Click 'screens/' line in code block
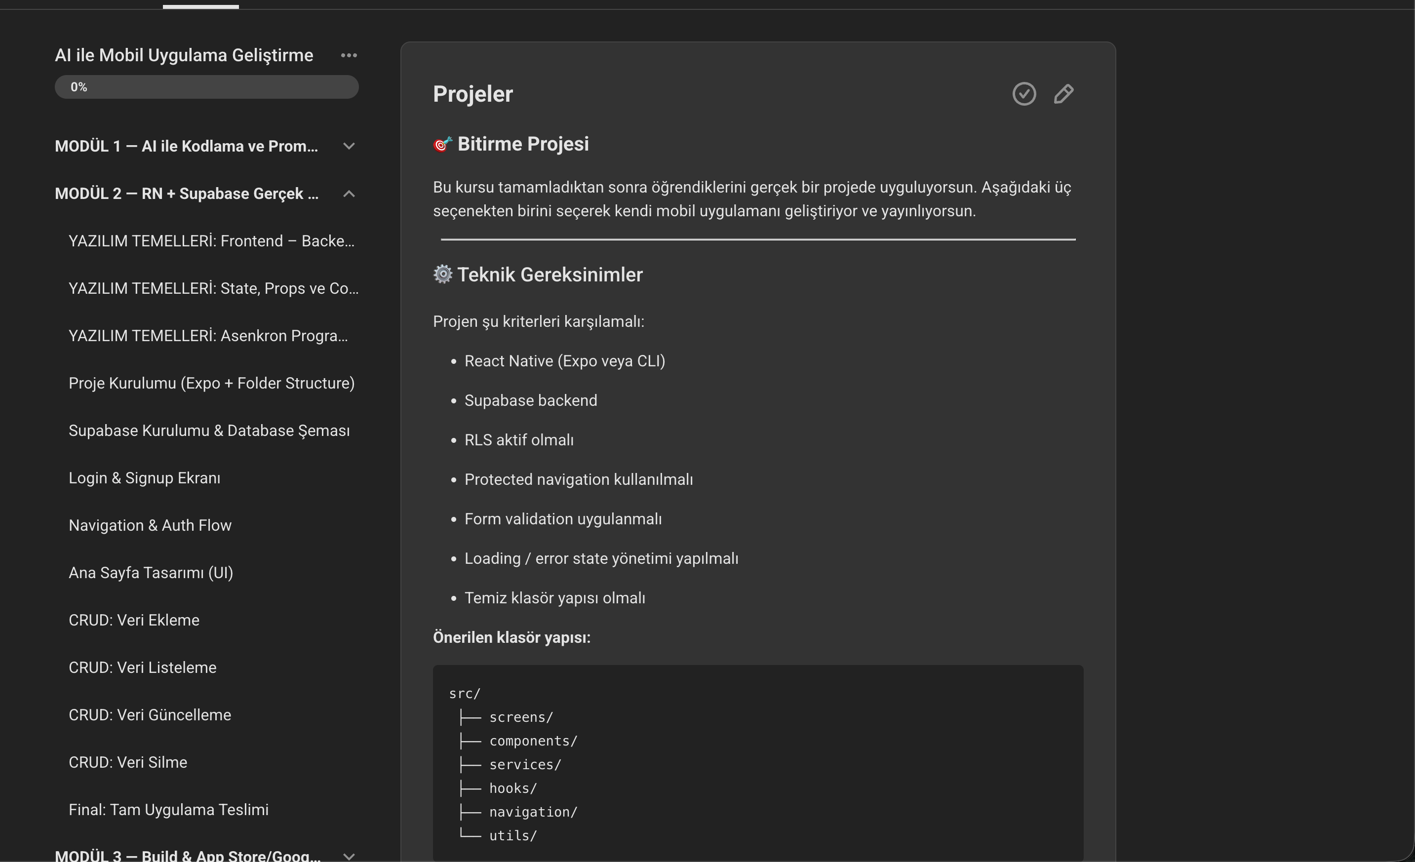Screen dimensions: 1415x862 point(521,717)
